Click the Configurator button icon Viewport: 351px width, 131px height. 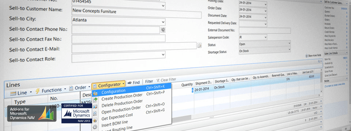[95, 86]
